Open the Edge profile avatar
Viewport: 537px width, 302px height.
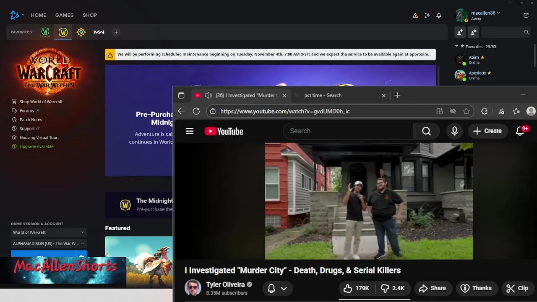click(531, 111)
